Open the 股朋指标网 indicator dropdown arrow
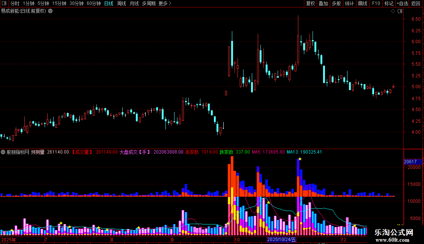 coord(3,152)
